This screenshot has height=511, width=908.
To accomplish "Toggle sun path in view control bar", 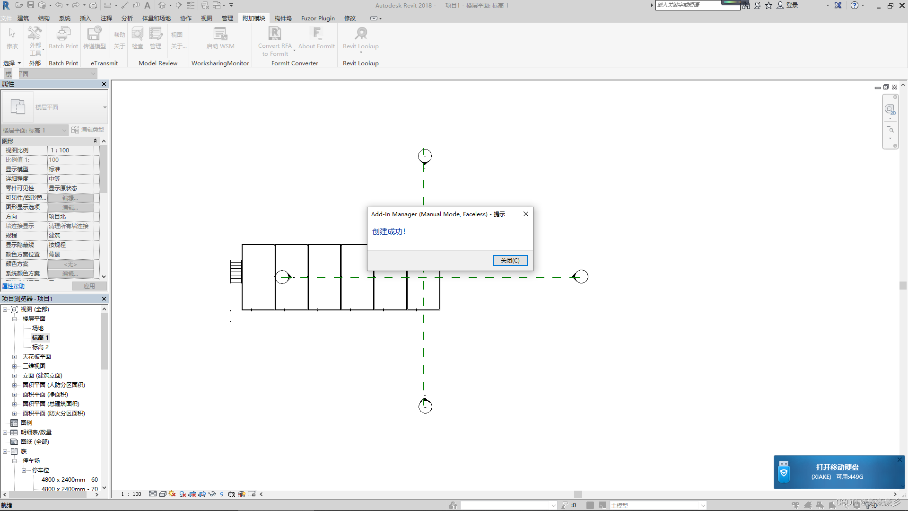I will pos(172,494).
